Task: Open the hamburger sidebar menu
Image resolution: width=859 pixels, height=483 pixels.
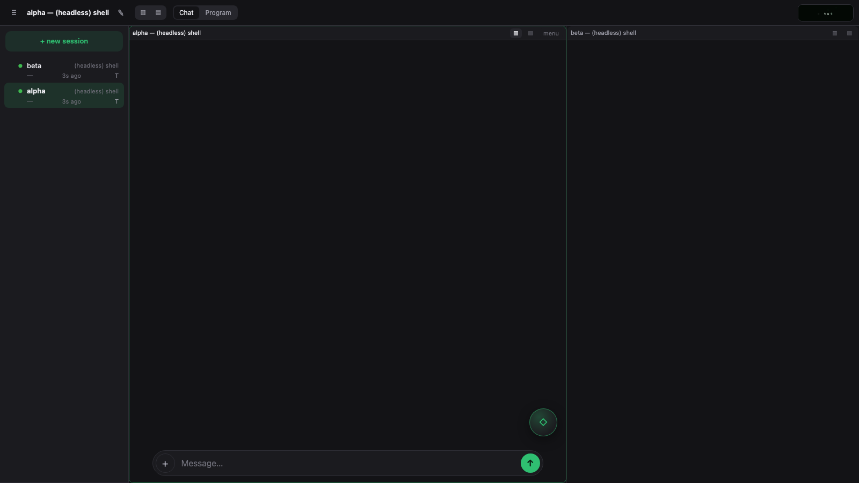Action: tap(14, 12)
